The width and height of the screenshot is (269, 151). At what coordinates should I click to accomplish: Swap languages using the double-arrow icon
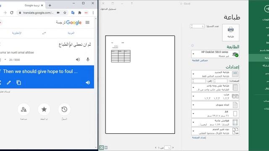pyautogui.click(x=44, y=33)
